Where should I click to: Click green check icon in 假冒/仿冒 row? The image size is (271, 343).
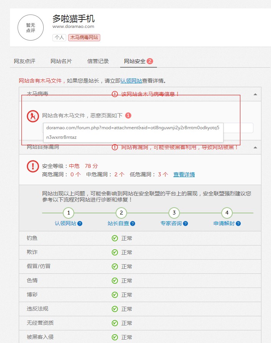click(115, 267)
